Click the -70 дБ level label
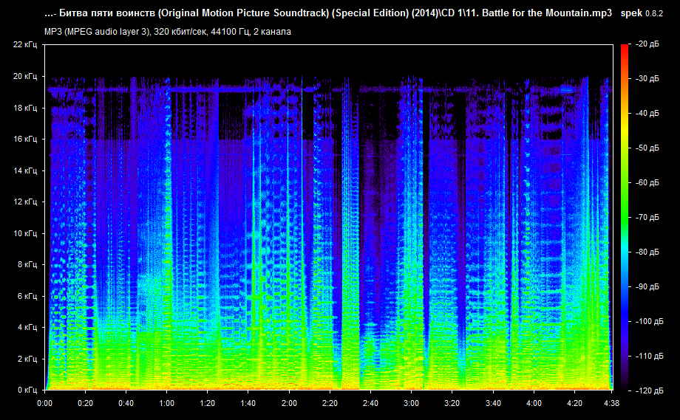The height and width of the screenshot is (420, 680). (x=648, y=217)
